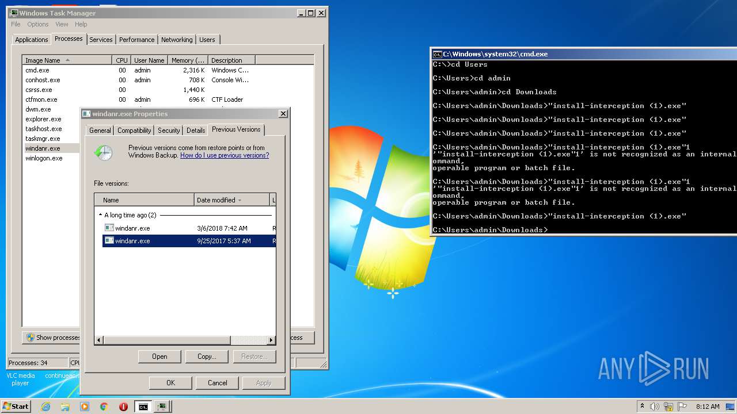Click file versions horizontal scrollbar left arrow

pyautogui.click(x=99, y=340)
